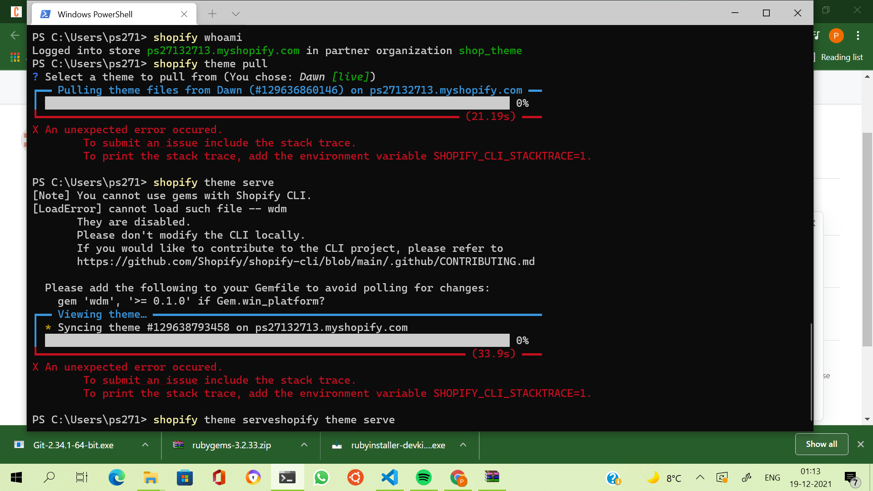Open the browser three-dot menu
This screenshot has width=873, height=491.
pos(858,35)
